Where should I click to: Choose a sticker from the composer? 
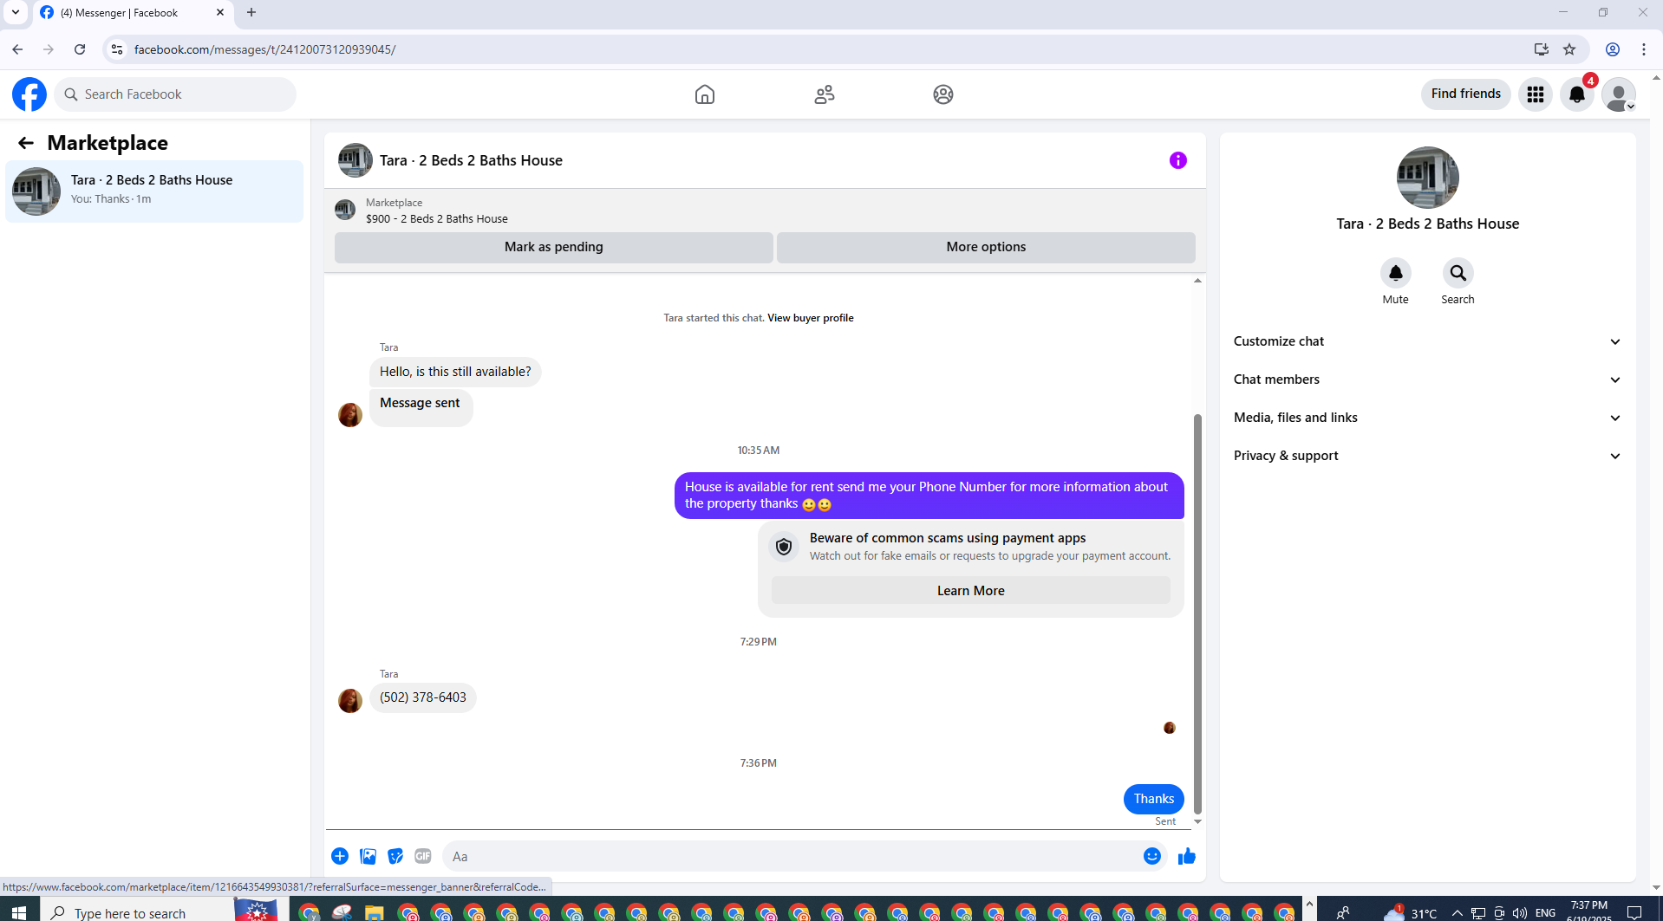[x=395, y=856]
